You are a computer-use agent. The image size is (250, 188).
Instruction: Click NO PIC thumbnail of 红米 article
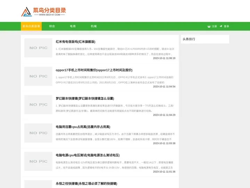38,48
